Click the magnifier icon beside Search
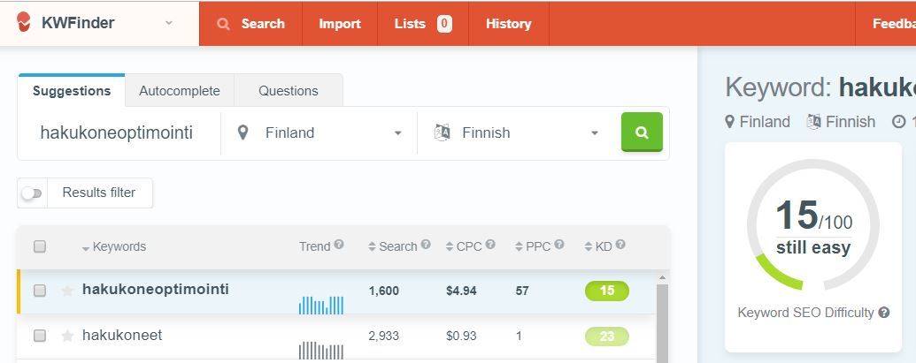Image resolution: width=916 pixels, height=363 pixels. coord(222,24)
